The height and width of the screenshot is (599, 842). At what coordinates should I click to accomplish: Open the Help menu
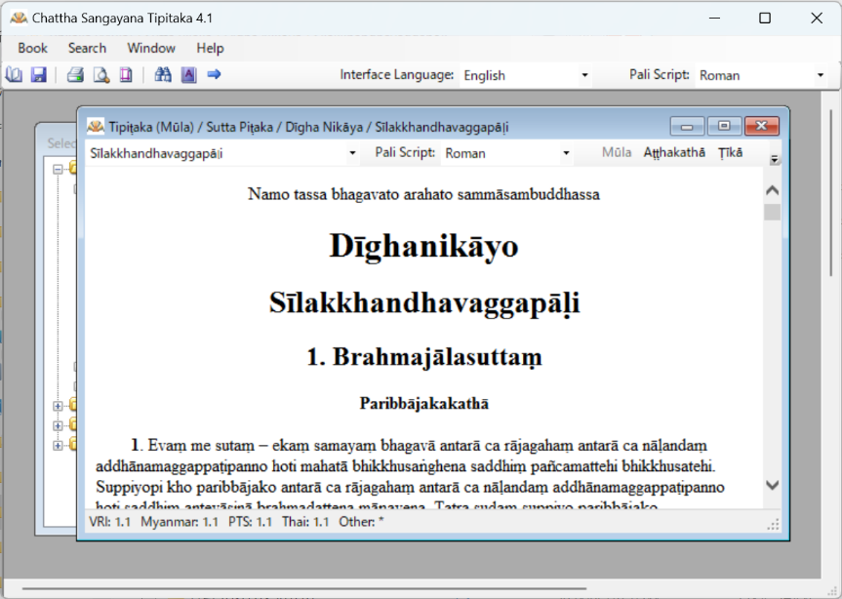pyautogui.click(x=210, y=49)
